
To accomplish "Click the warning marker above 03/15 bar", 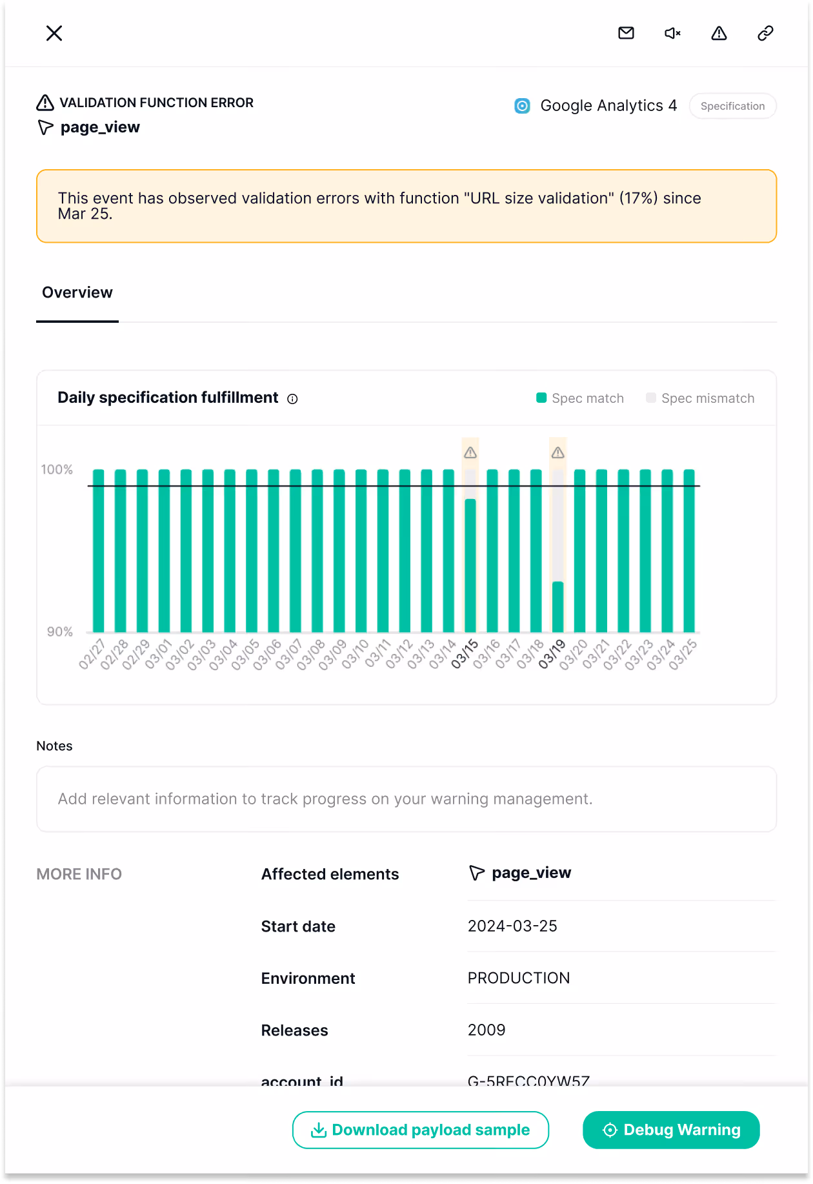I will coord(470,453).
